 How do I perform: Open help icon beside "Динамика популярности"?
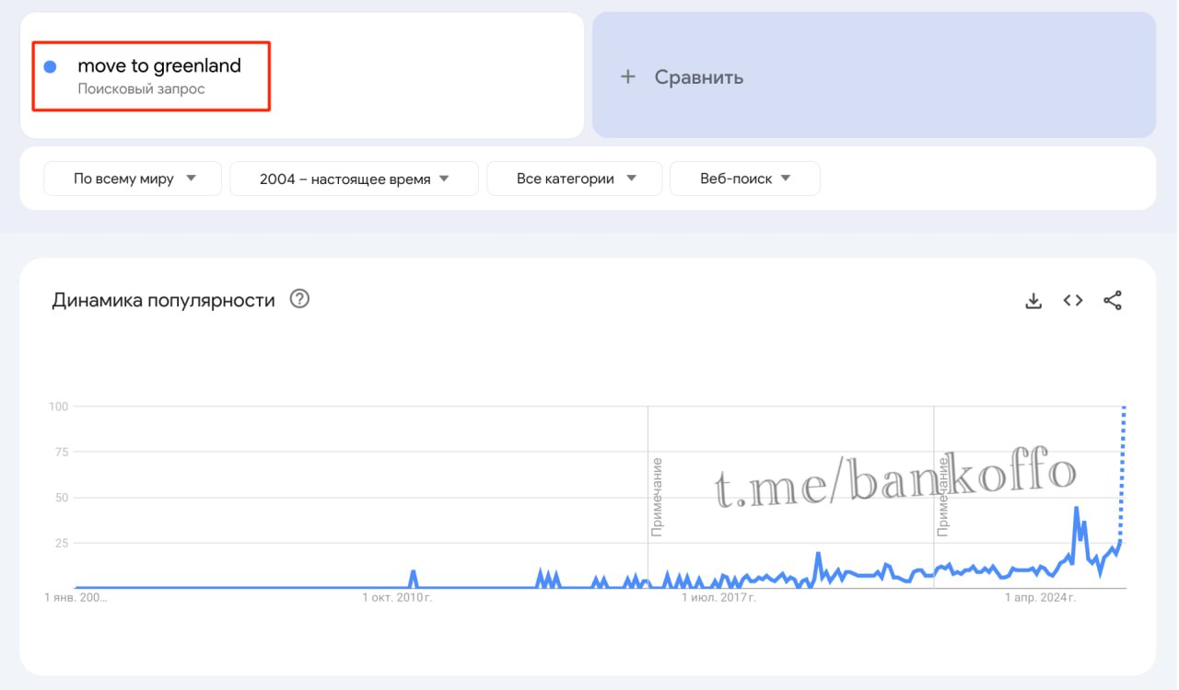pyautogui.click(x=299, y=299)
